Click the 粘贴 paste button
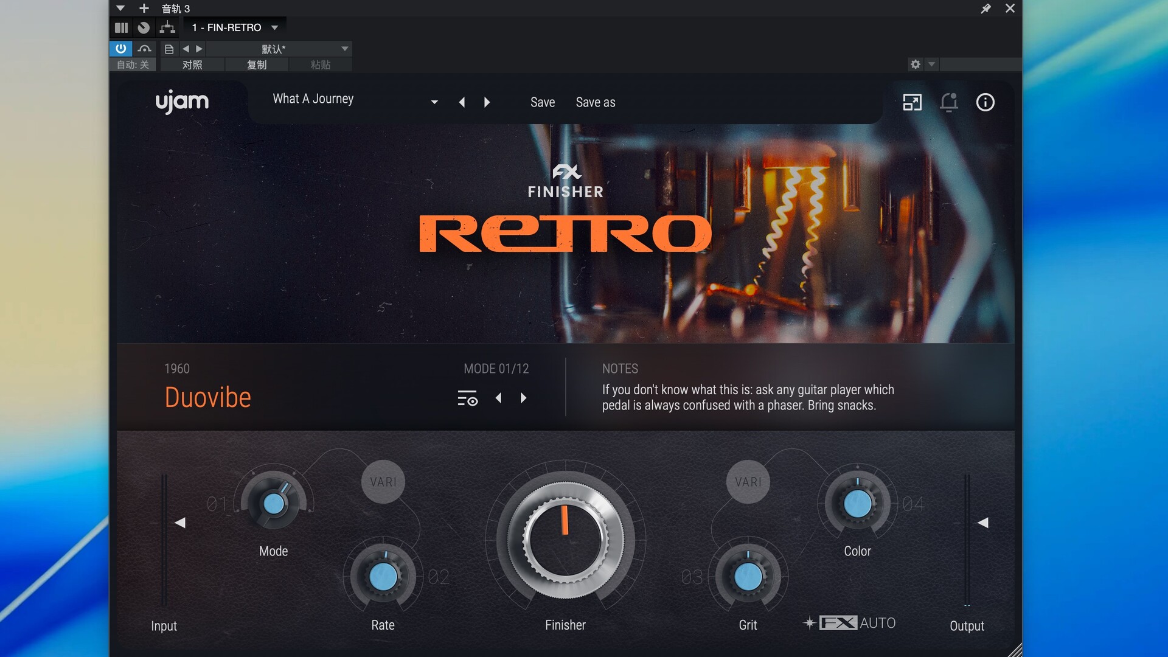This screenshot has width=1168, height=657. (321, 64)
